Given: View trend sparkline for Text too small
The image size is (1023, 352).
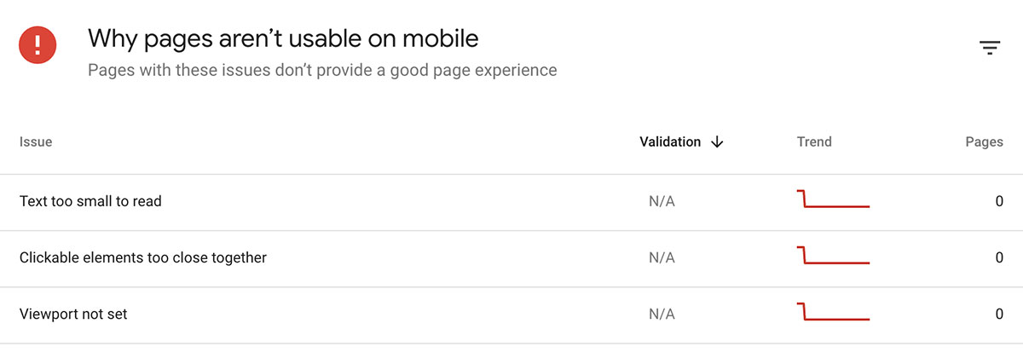Looking at the screenshot, I should pyautogui.click(x=833, y=199).
